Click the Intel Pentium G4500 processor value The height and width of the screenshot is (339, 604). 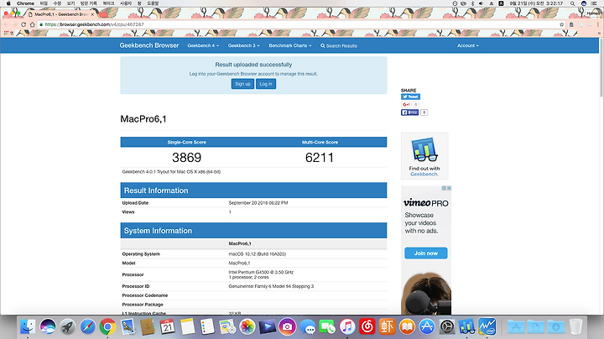tap(261, 273)
